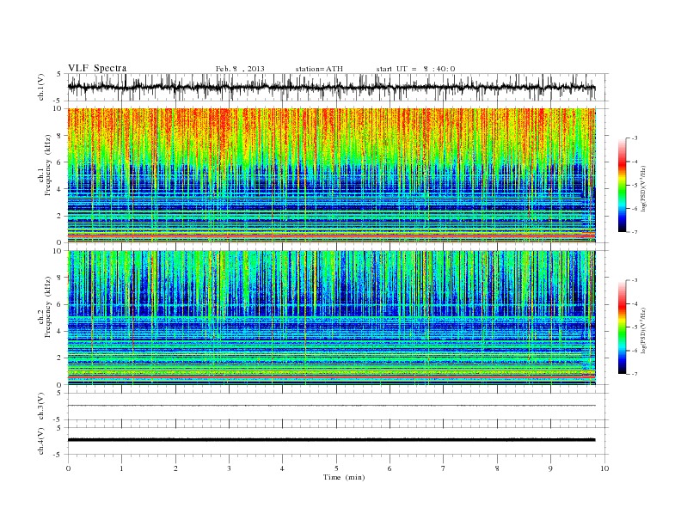Click the "-5" tick on ch.4(V) axis

click(58, 455)
